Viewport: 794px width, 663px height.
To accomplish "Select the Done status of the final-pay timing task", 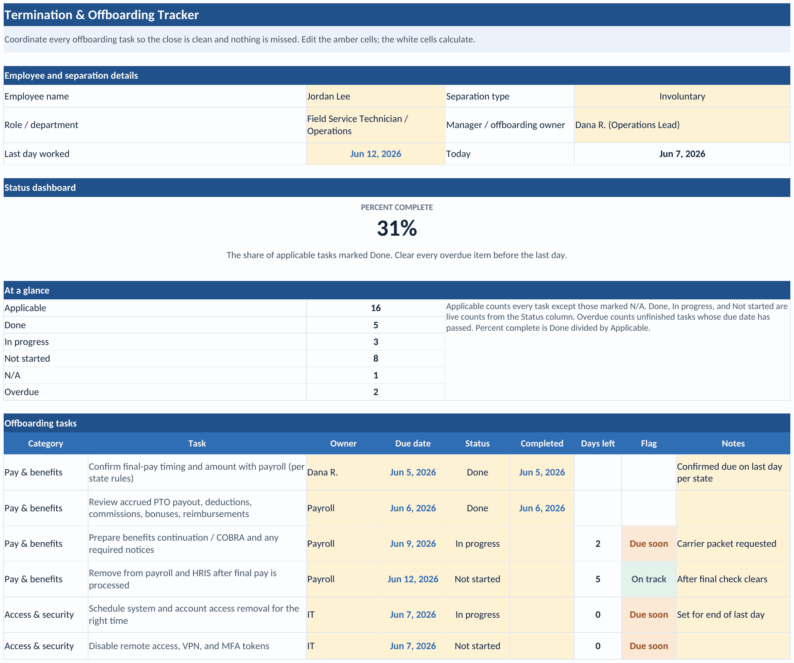I will point(477,472).
